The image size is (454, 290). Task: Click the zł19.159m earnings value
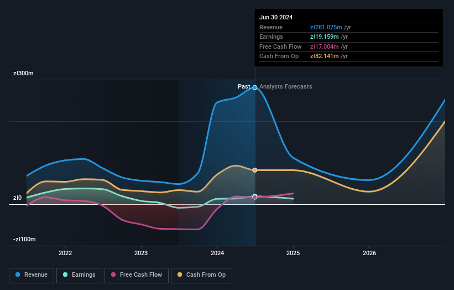(x=324, y=37)
